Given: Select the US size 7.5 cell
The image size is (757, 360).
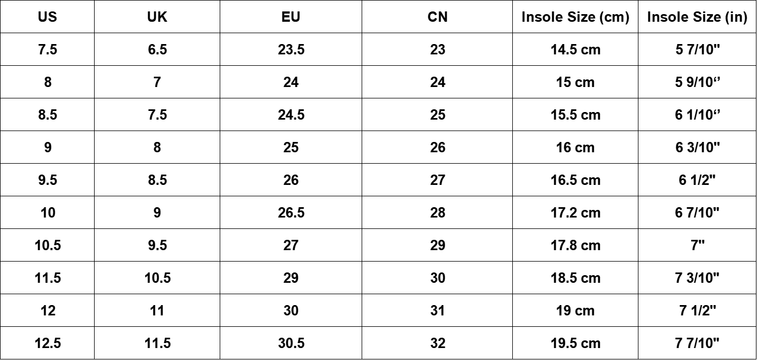Looking at the screenshot, I should pyautogui.click(x=48, y=49).
